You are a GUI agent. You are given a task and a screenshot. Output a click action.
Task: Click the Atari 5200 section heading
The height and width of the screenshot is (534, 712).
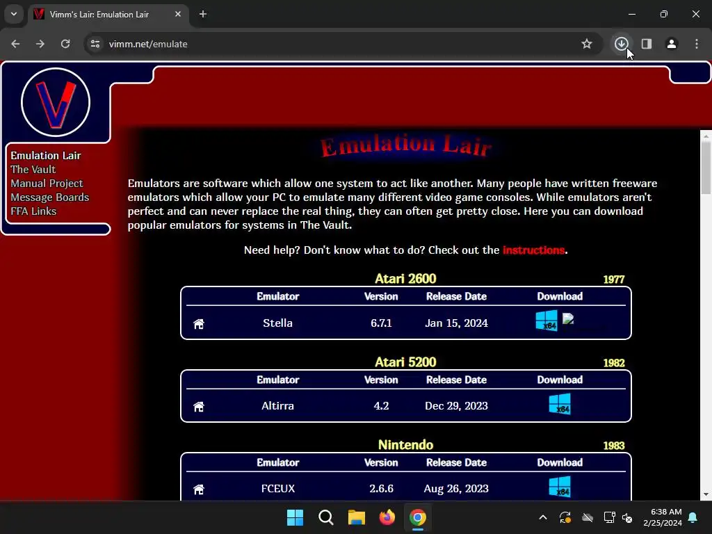point(405,362)
